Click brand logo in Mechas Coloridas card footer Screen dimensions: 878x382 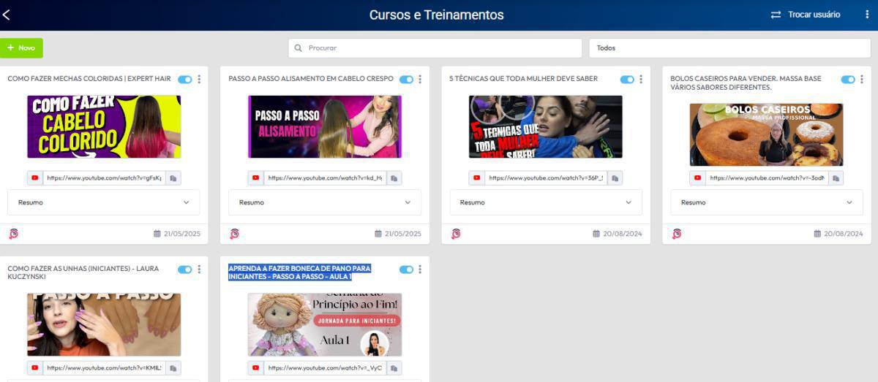tap(13, 234)
